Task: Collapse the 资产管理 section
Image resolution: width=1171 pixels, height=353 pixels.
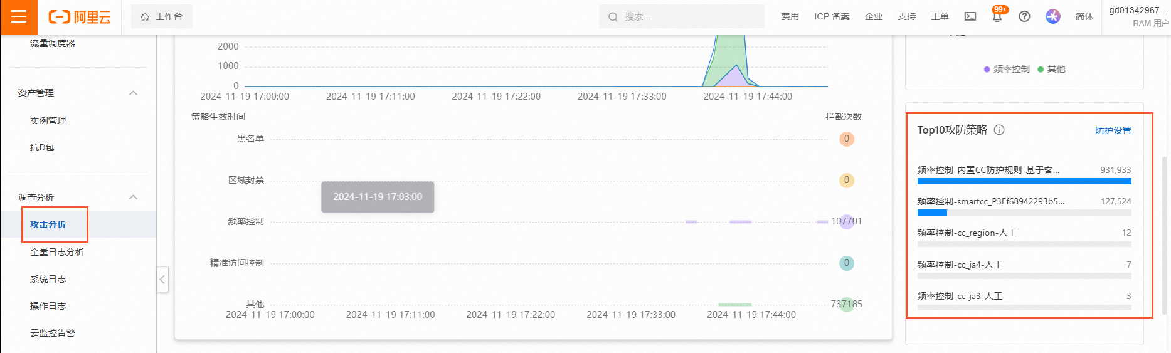Action: coord(133,93)
